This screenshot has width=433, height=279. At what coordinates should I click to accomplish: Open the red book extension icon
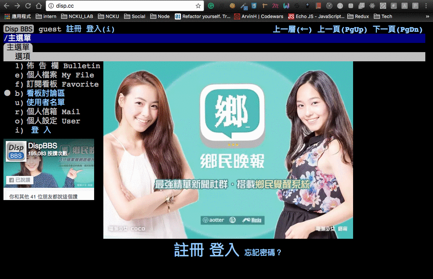319,6
